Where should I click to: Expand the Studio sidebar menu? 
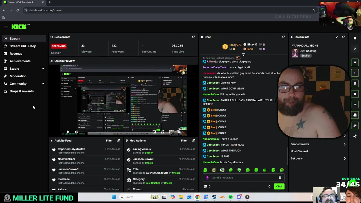pyautogui.click(x=43, y=69)
